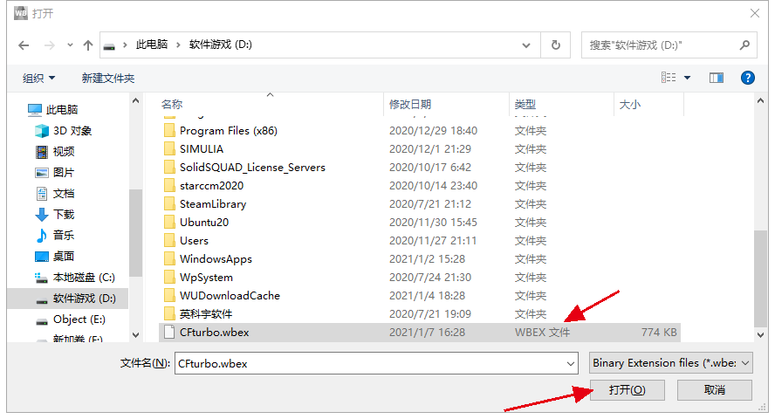Image resolution: width=775 pixels, height=419 pixels.
Task: Select the CFturbo.wbex file
Action: point(419,332)
